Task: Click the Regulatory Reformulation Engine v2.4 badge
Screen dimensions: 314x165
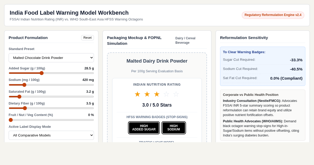Action: tap(273, 15)
